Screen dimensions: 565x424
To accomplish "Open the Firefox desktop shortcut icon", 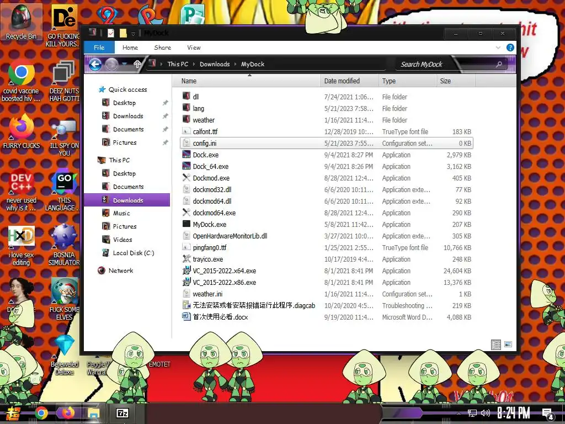I will [21, 131].
